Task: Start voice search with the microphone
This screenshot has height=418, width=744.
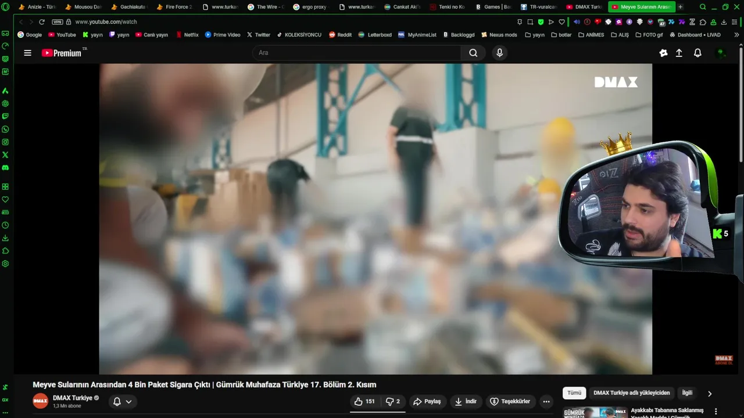Action: tap(499, 53)
